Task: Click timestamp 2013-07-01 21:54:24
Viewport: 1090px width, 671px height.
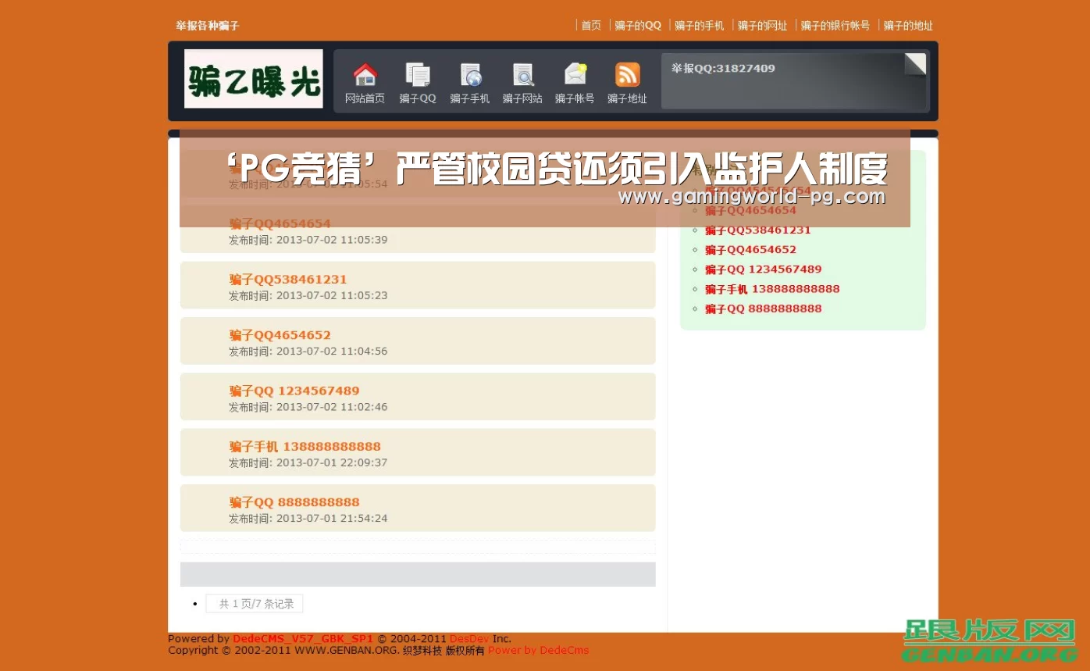Action: (x=332, y=519)
